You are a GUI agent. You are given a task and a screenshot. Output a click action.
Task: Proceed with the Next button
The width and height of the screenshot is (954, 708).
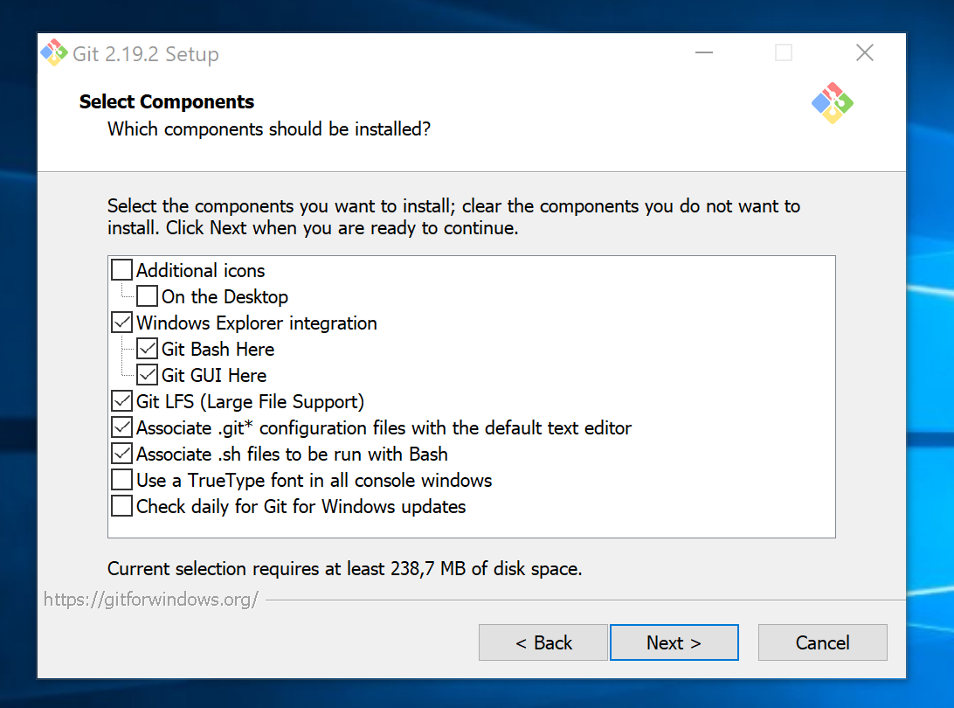(x=674, y=642)
